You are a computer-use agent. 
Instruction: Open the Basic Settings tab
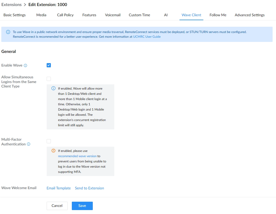(x=14, y=15)
